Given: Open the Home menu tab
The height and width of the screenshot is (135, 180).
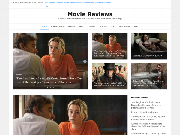Looking at the screenshot, I should tap(44, 26).
